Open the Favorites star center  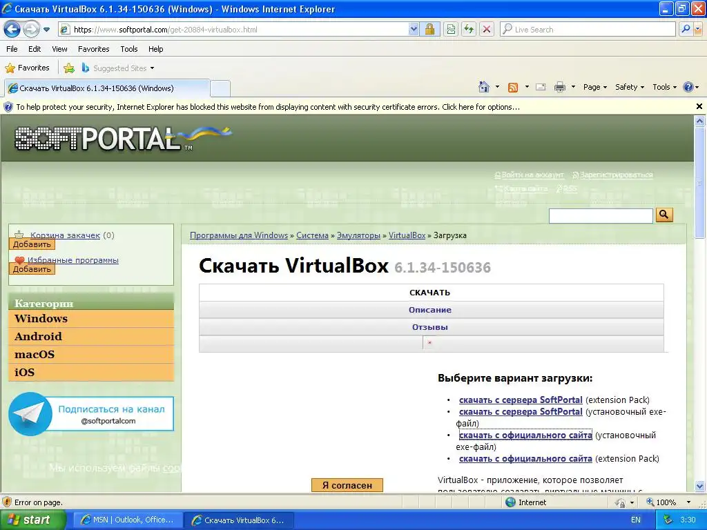[27, 68]
